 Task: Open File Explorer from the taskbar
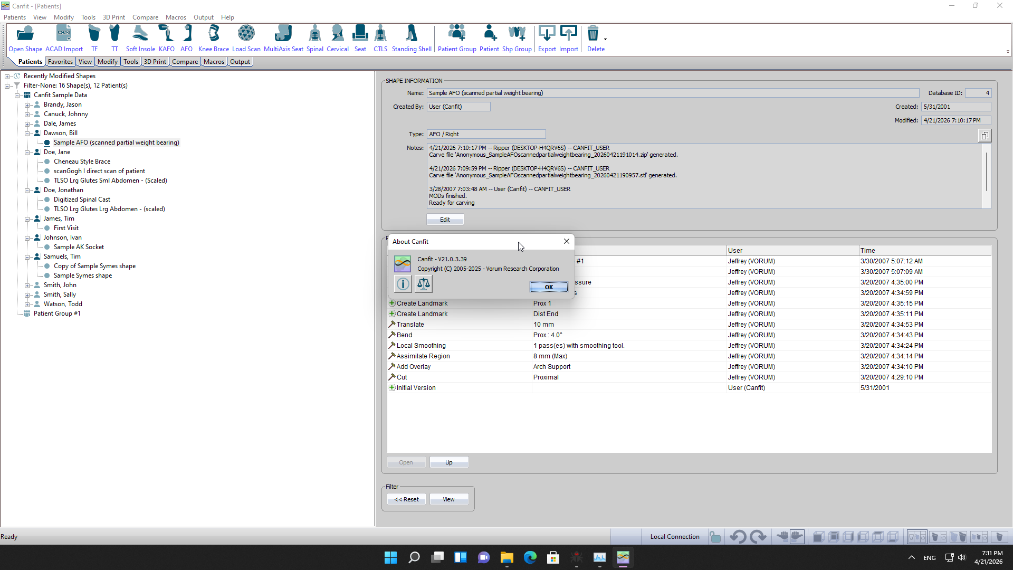click(x=507, y=557)
